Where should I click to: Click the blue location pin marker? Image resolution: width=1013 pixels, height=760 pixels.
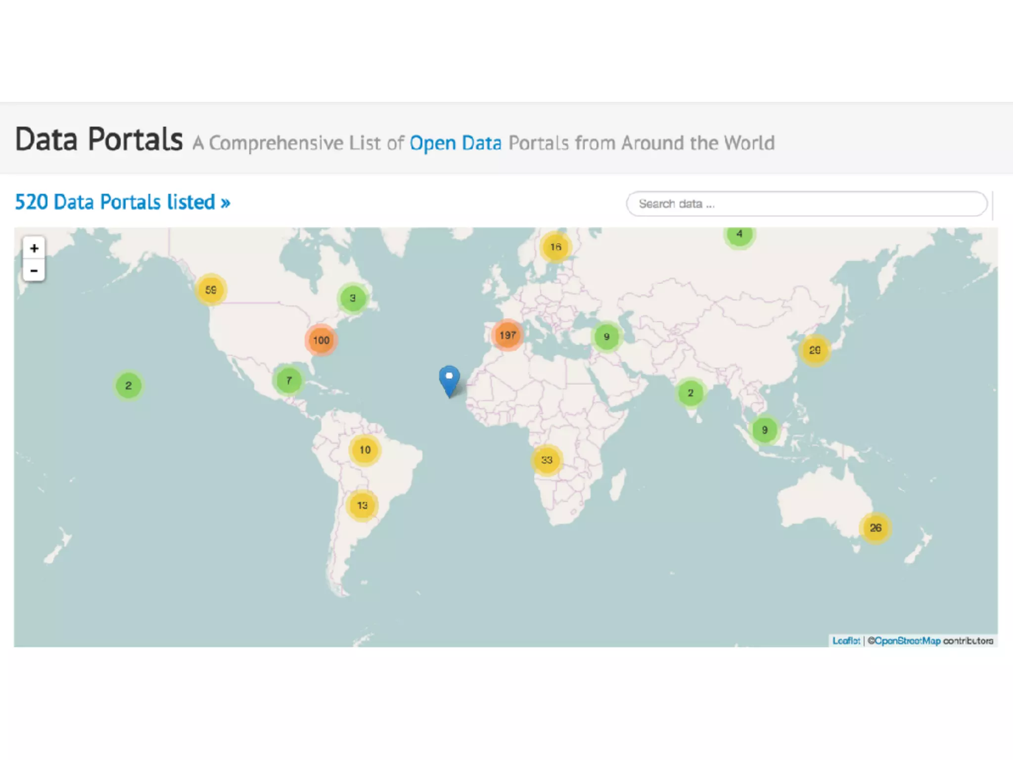point(449,380)
